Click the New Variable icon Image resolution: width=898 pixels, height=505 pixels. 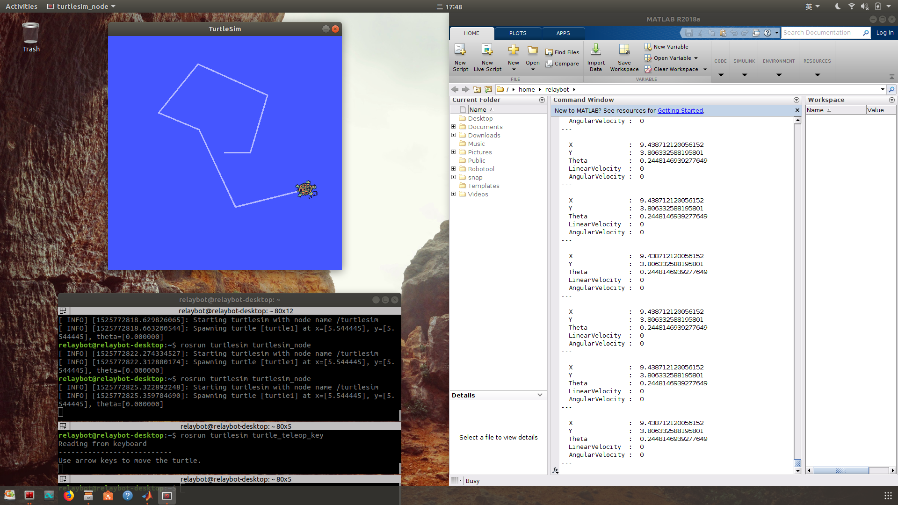[x=648, y=47]
